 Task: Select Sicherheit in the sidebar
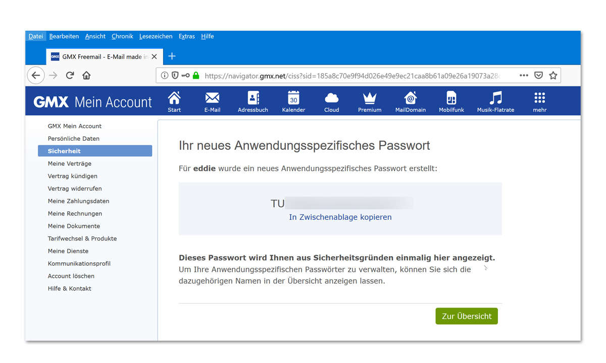[95, 151]
